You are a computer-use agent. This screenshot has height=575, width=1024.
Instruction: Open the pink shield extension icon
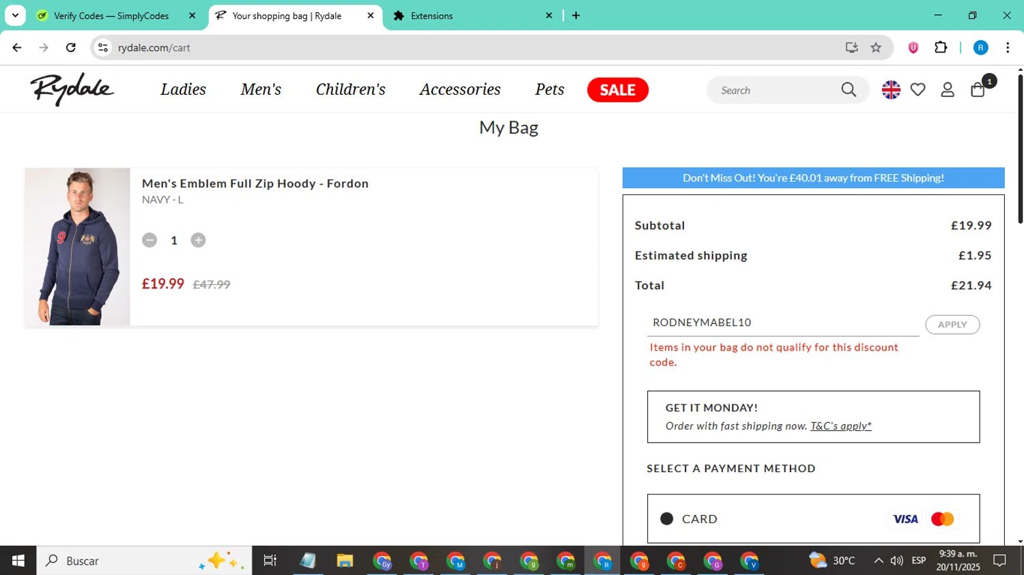(x=913, y=48)
